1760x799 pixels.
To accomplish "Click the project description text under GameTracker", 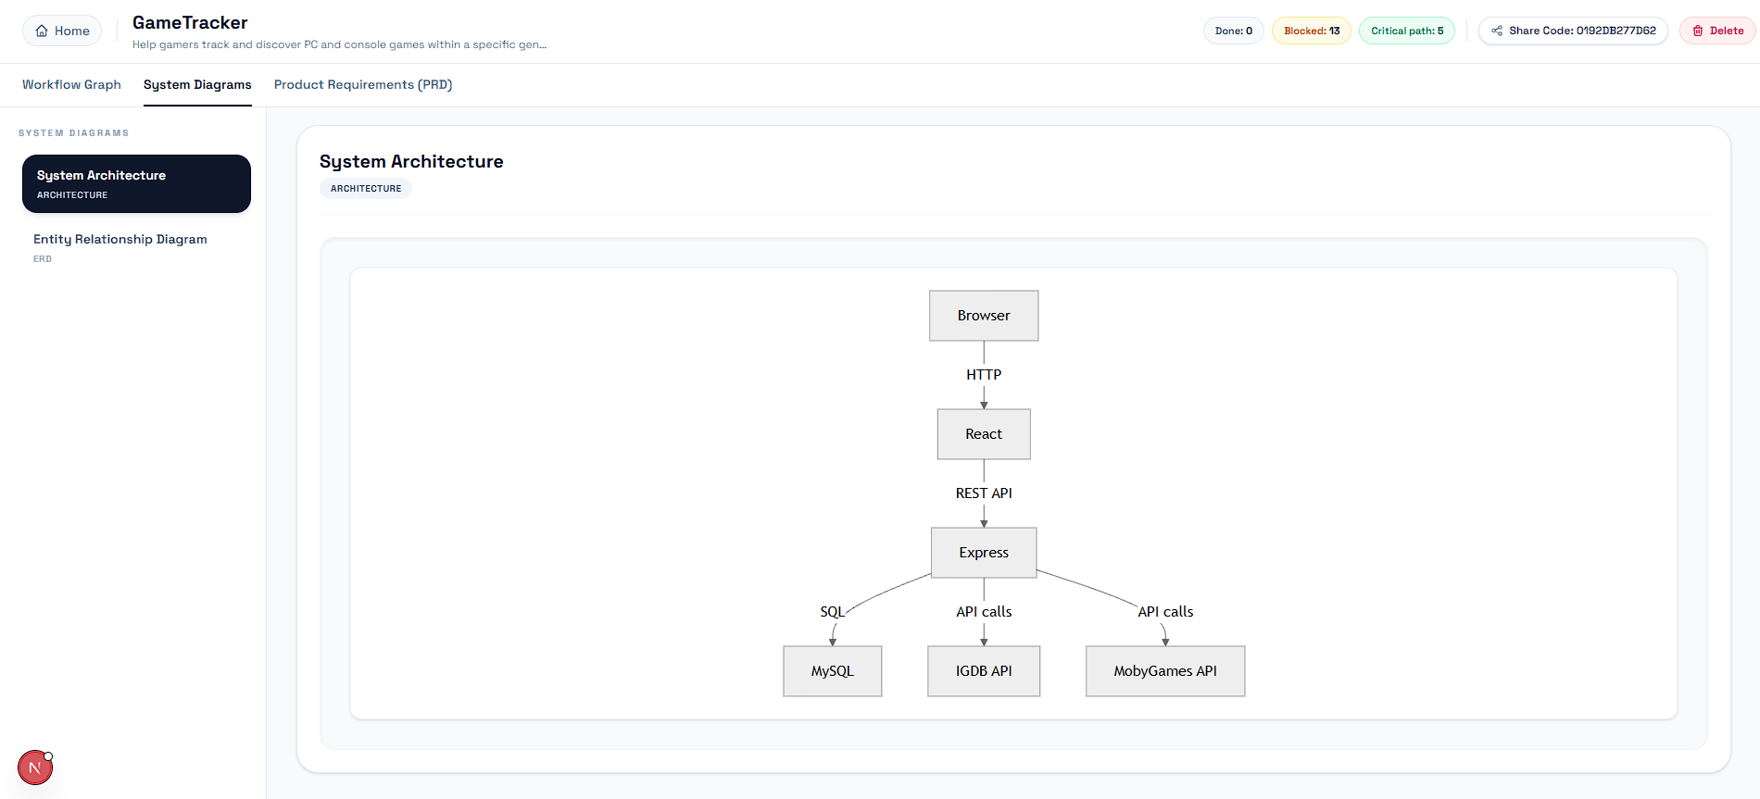I will (339, 44).
